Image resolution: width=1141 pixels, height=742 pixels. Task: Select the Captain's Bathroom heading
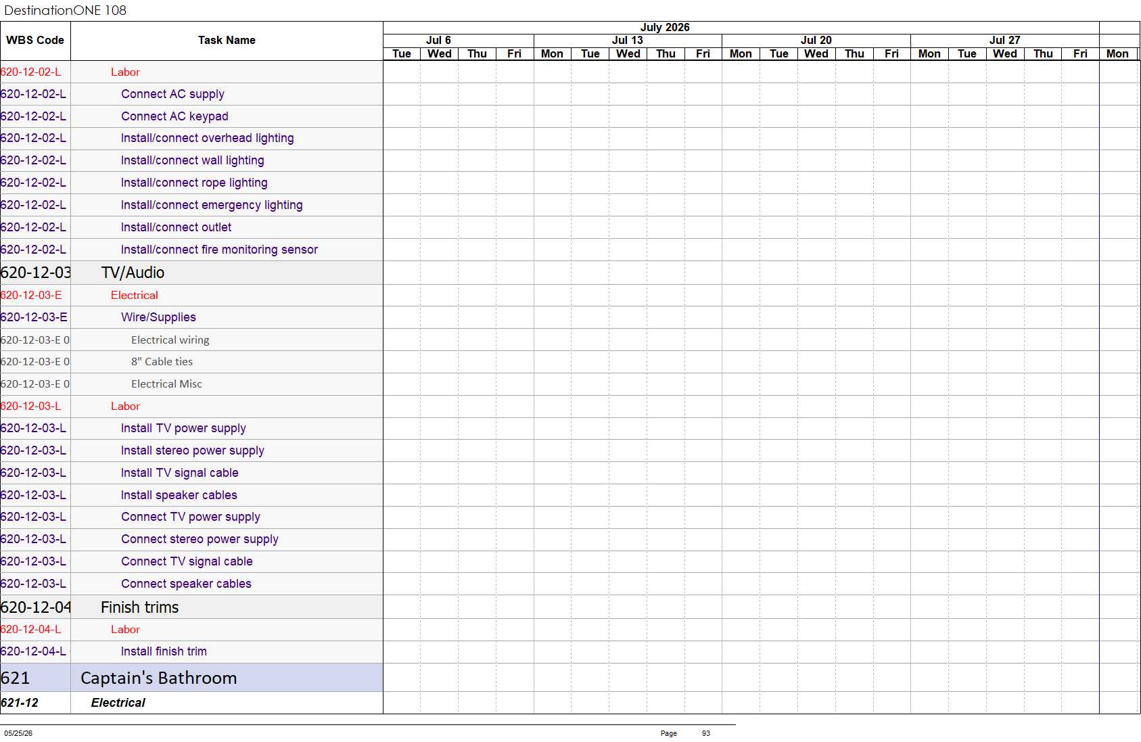click(x=159, y=678)
